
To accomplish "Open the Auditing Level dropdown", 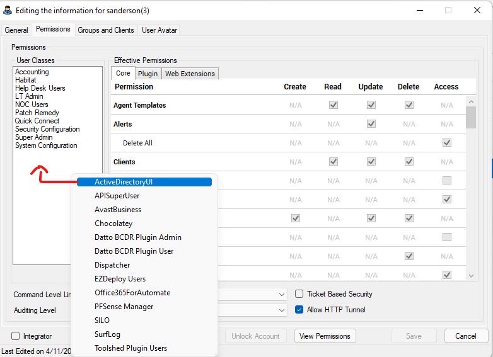I will point(282,310).
